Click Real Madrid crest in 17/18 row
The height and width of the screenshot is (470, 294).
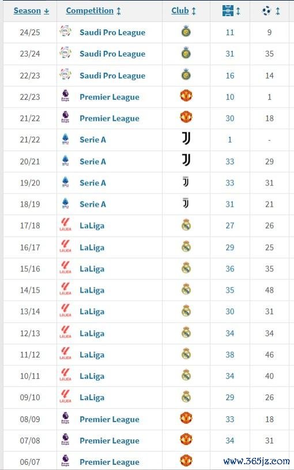coord(186,225)
